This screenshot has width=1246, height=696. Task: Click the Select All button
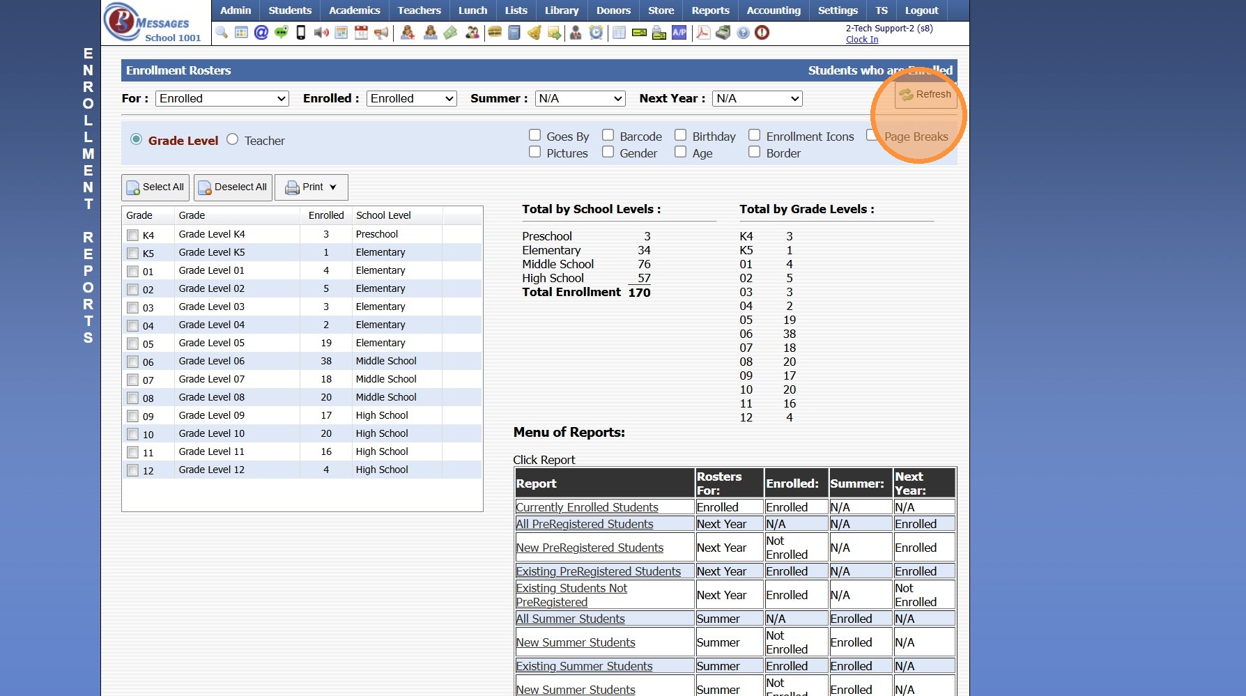tap(155, 187)
